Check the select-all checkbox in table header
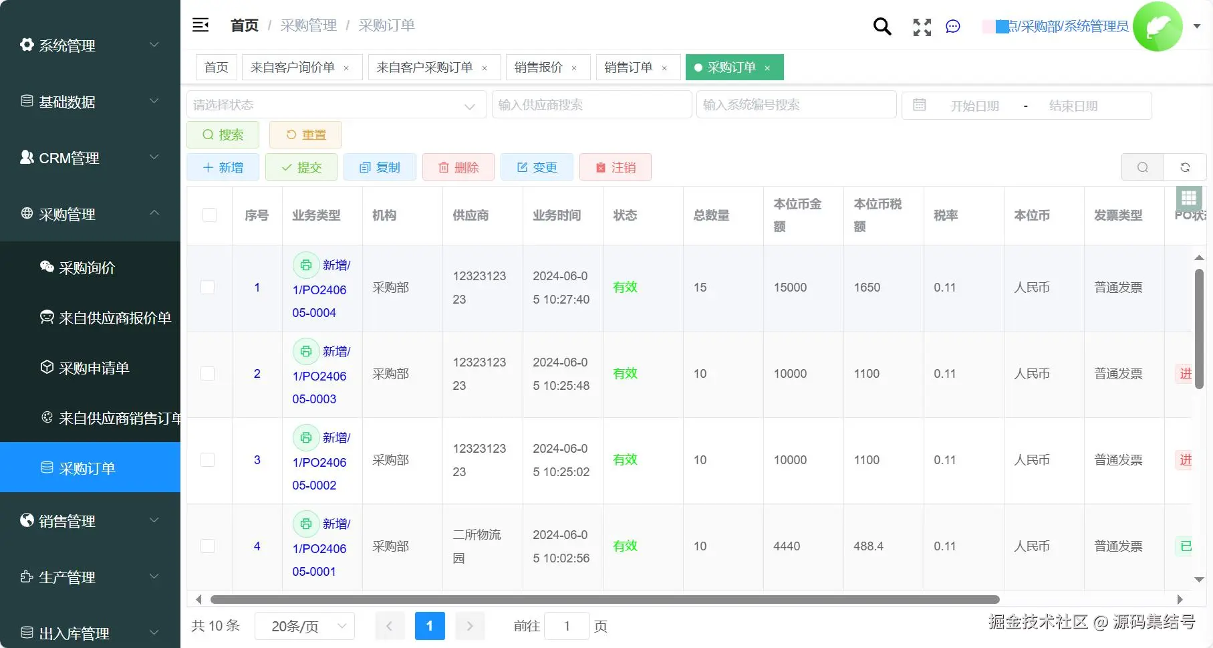The image size is (1213, 648). (x=209, y=215)
